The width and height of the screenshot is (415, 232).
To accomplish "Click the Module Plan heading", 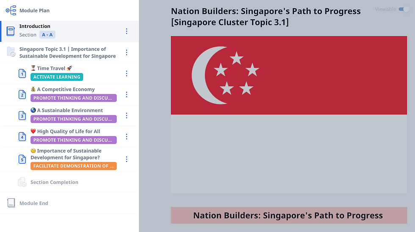I will click(34, 11).
